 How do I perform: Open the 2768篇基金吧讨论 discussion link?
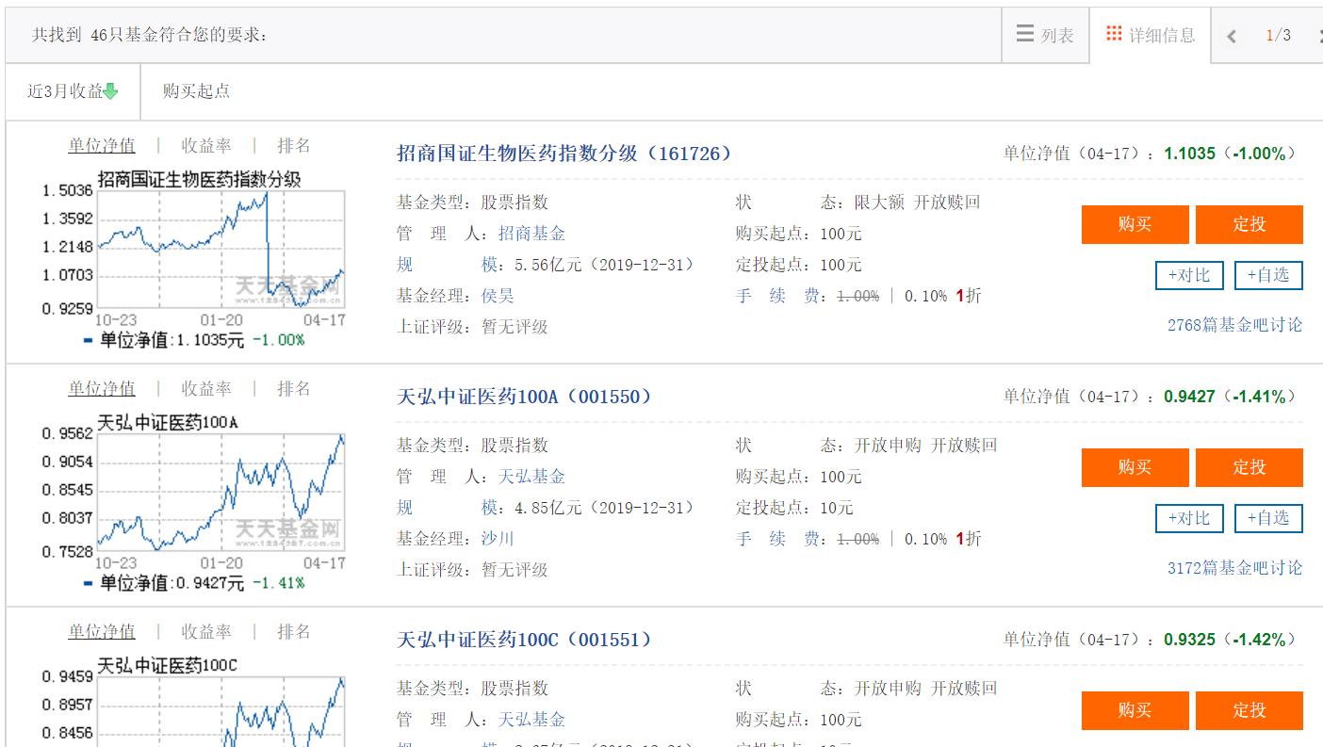point(1234,324)
